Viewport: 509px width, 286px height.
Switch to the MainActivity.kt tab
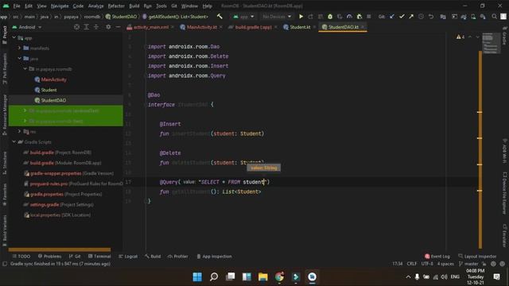[201, 27]
